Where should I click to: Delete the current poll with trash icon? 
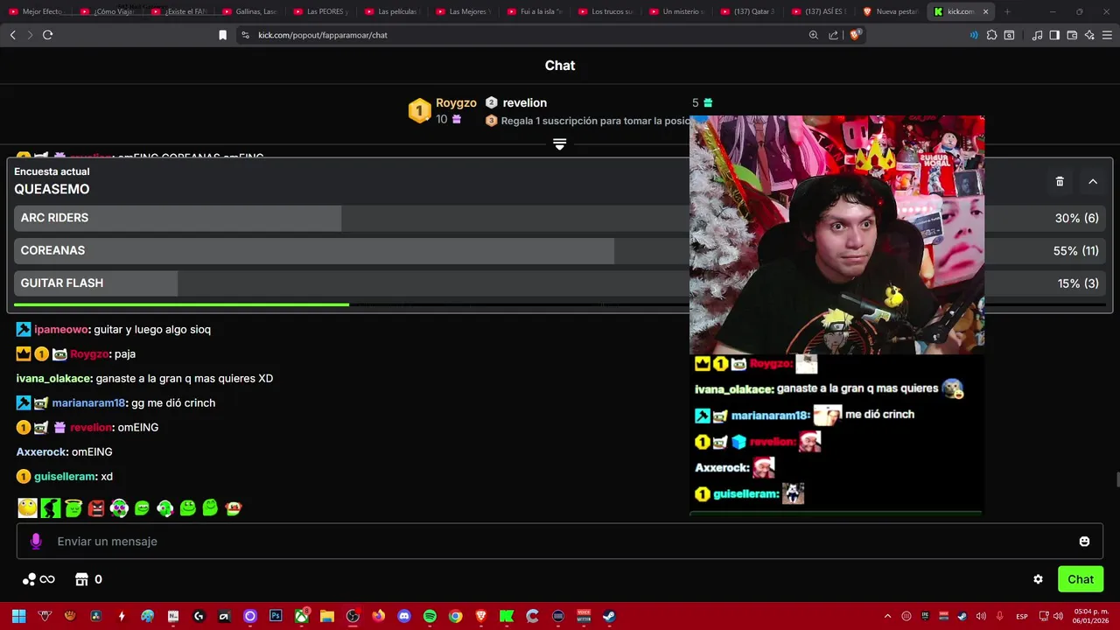[x=1060, y=181]
